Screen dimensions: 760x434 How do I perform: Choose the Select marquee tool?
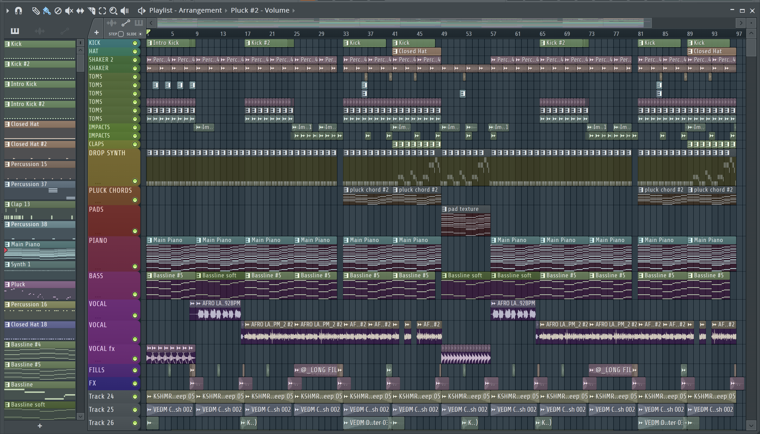pyautogui.click(x=102, y=11)
